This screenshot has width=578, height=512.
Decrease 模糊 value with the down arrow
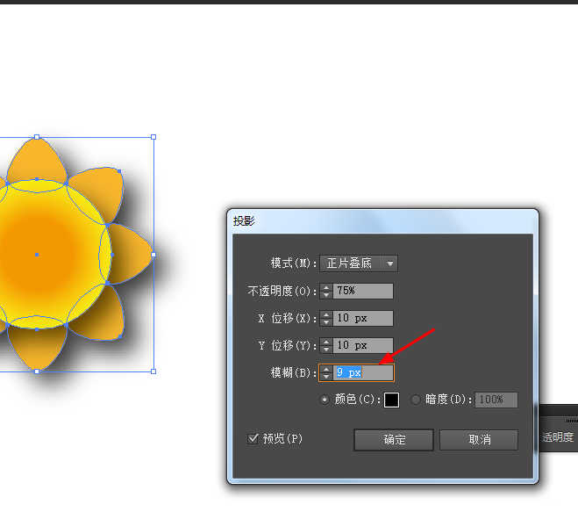coord(326,377)
